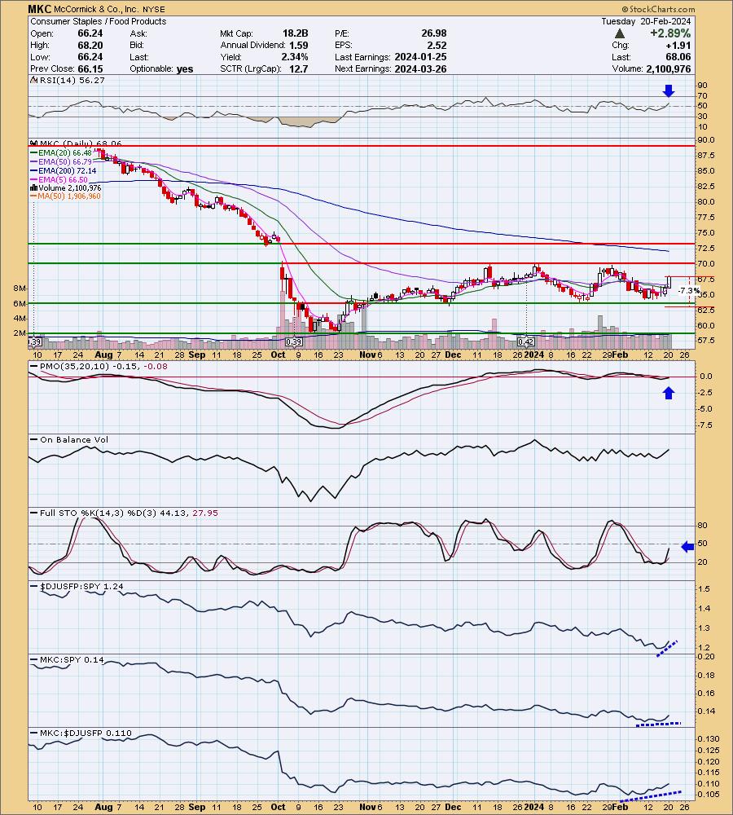Click the Annual Dividend 1.59 value
The image size is (733, 815).
298,45
